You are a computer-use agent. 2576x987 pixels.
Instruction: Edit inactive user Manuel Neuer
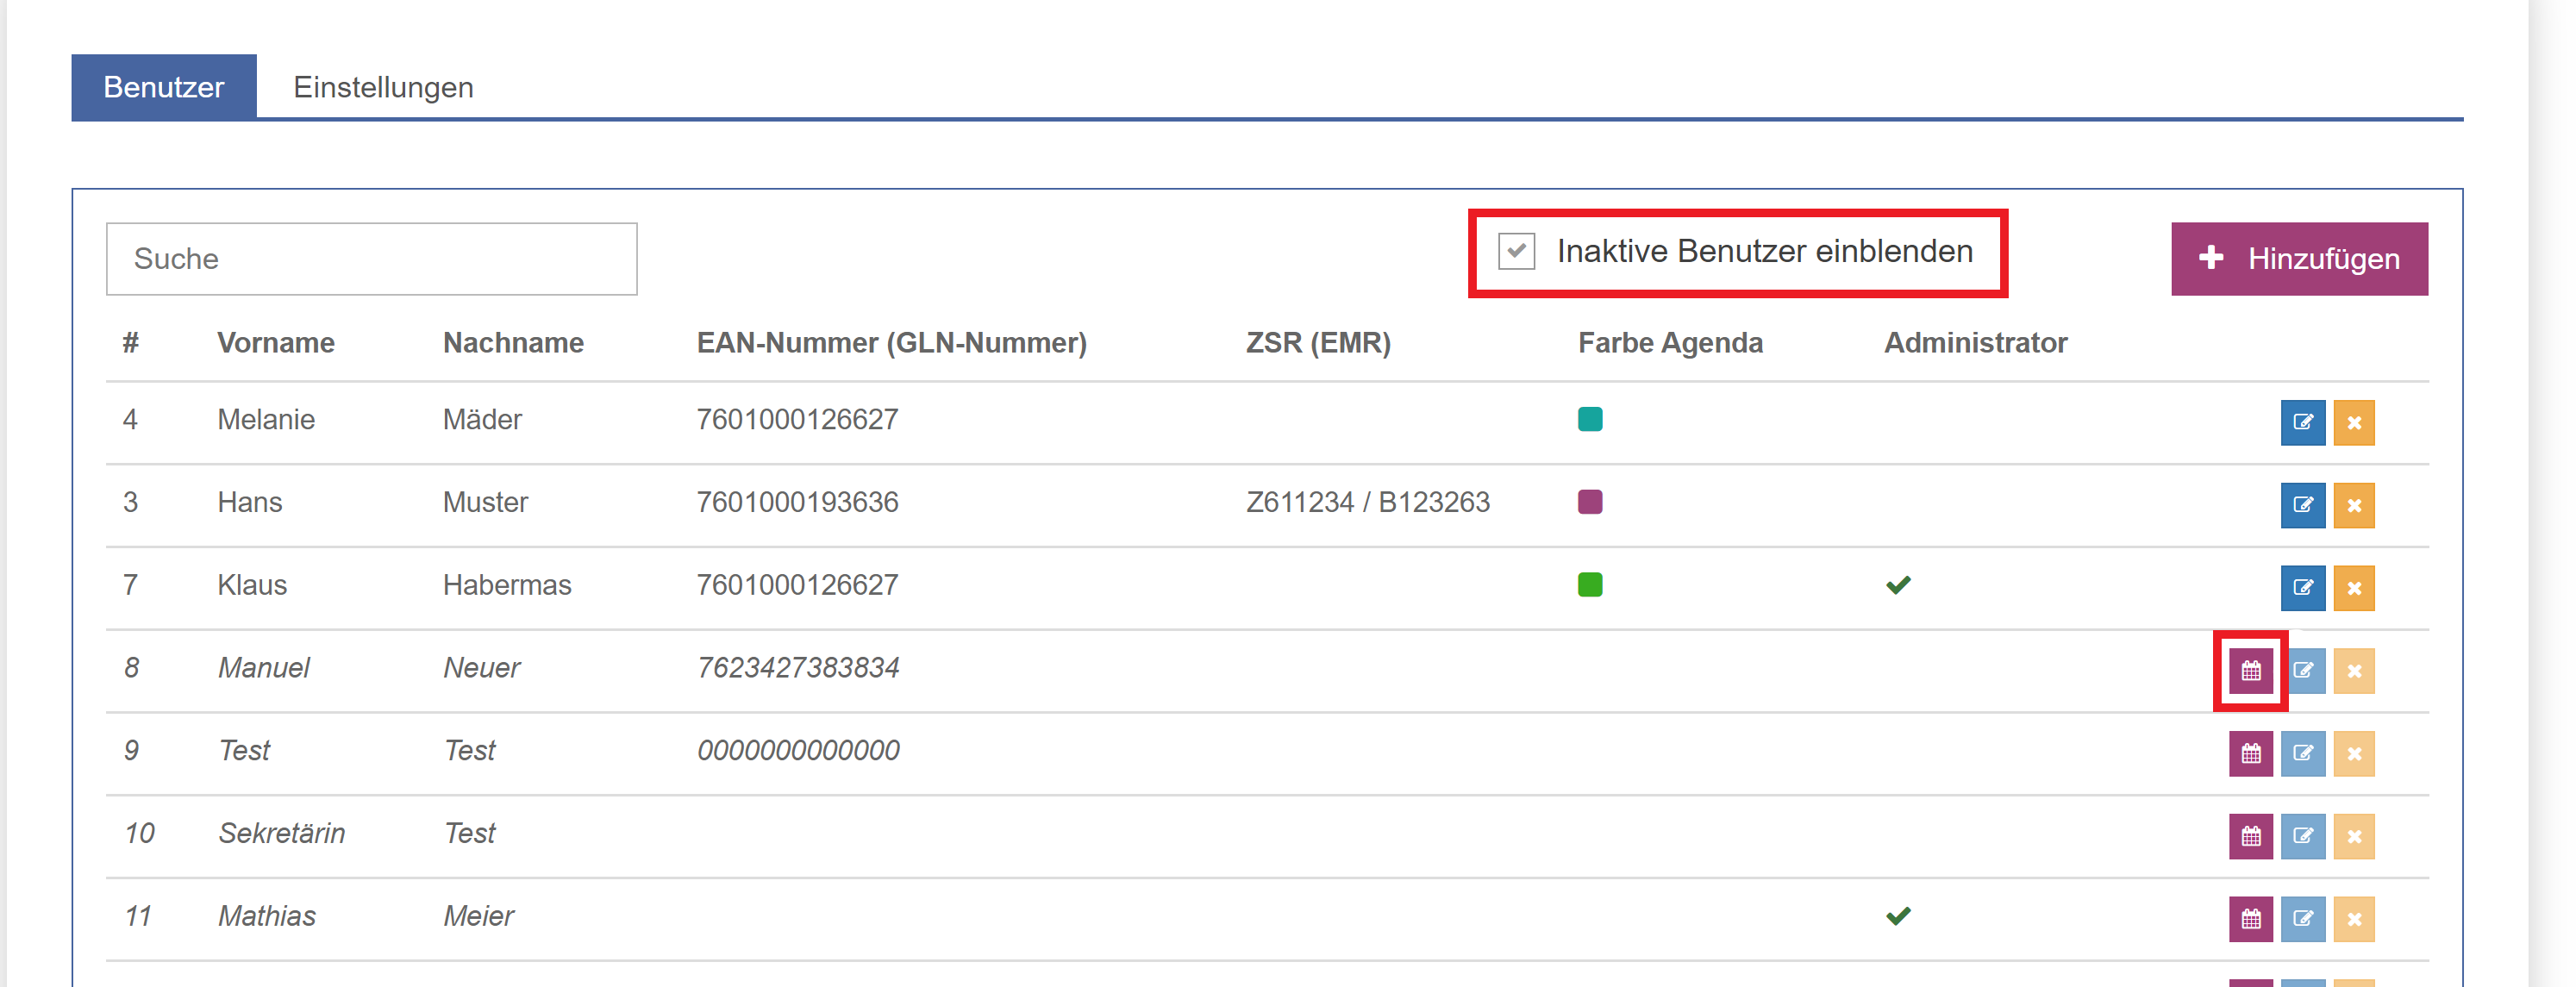click(x=2302, y=671)
